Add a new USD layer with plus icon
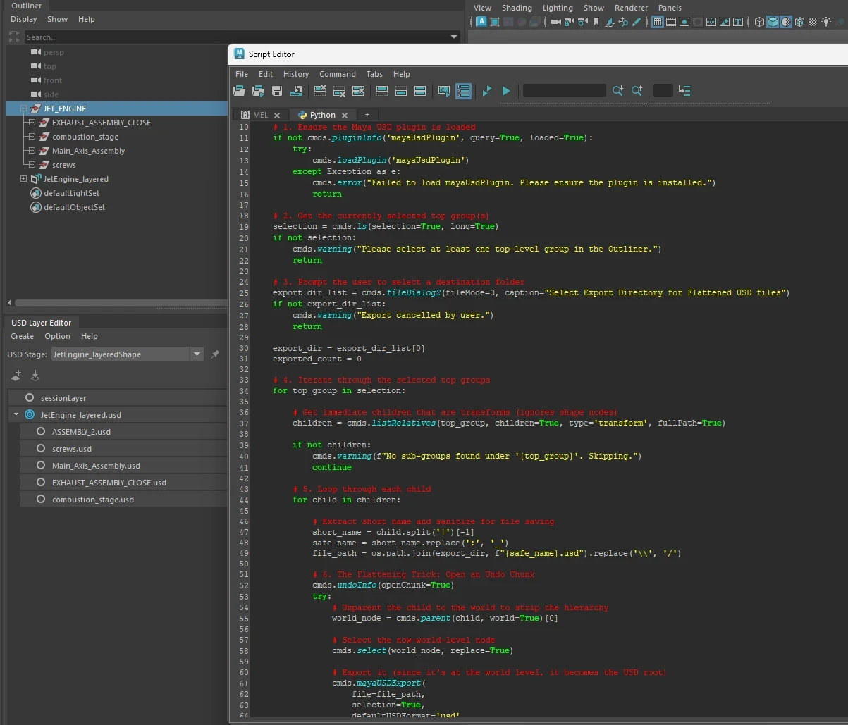Viewport: 848px width, 725px height. pos(16,376)
